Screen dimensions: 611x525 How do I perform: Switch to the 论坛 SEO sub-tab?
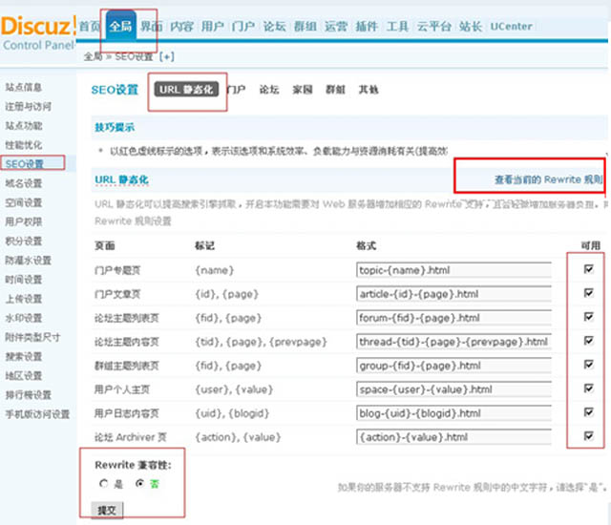click(x=269, y=90)
